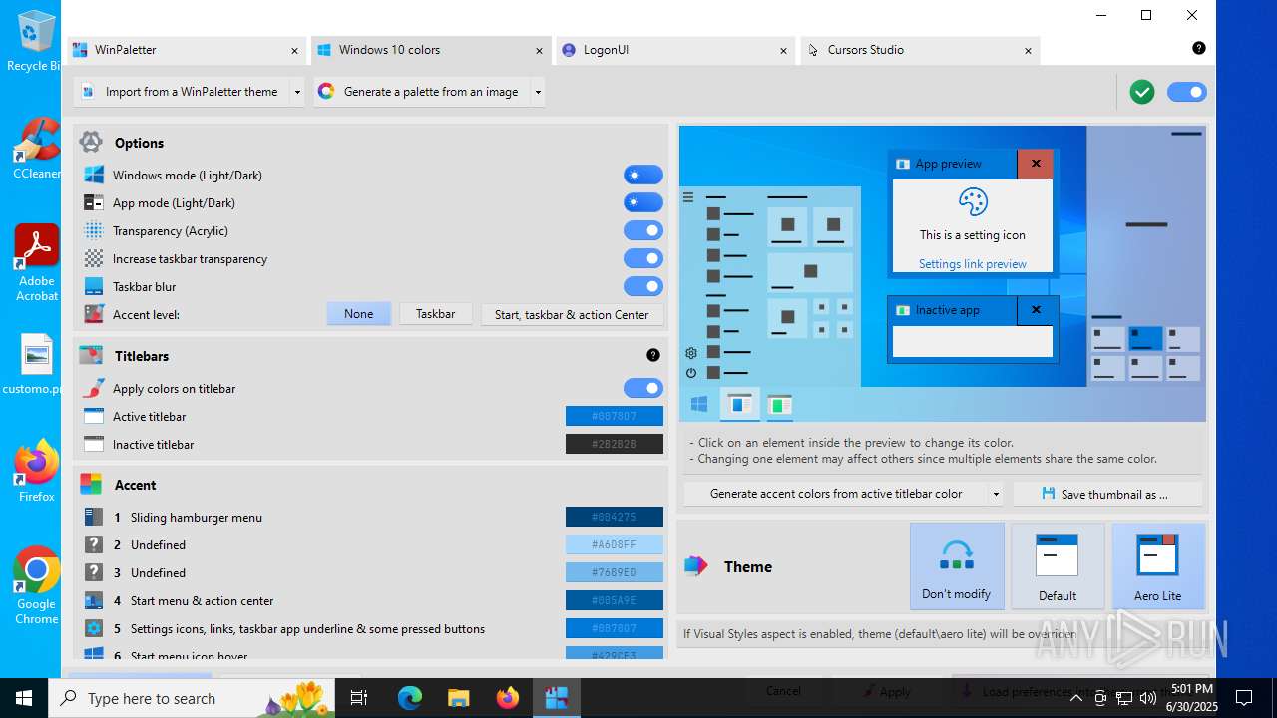
Task: Choose the Default theme option
Action: [1057, 566]
